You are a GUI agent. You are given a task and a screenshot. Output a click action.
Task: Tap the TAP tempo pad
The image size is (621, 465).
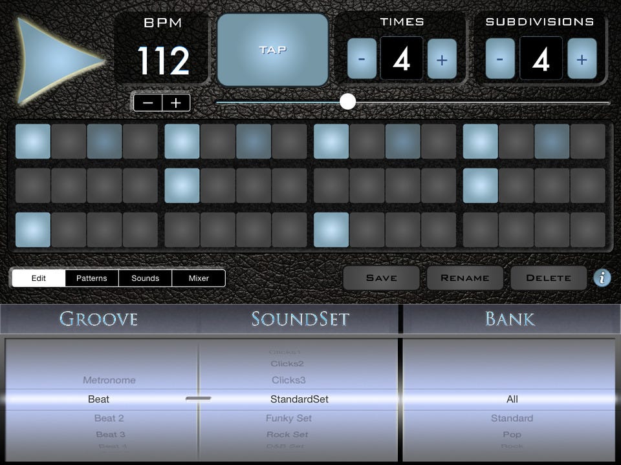[x=273, y=50]
